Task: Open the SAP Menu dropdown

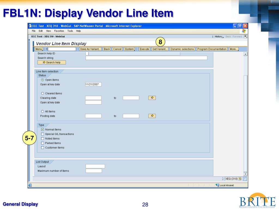Action: tap(39, 49)
